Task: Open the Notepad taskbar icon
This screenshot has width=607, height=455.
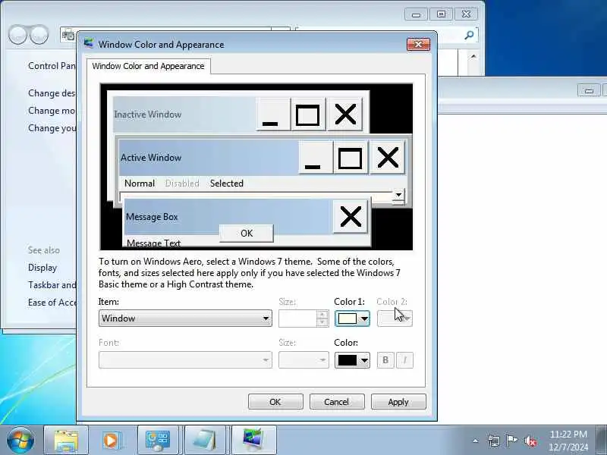Action: coord(205,441)
